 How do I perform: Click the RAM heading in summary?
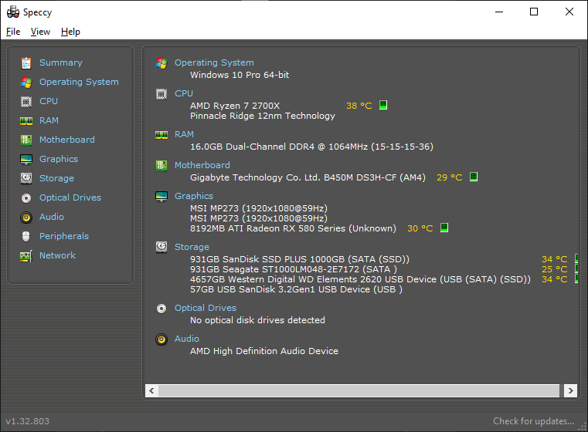(x=184, y=134)
